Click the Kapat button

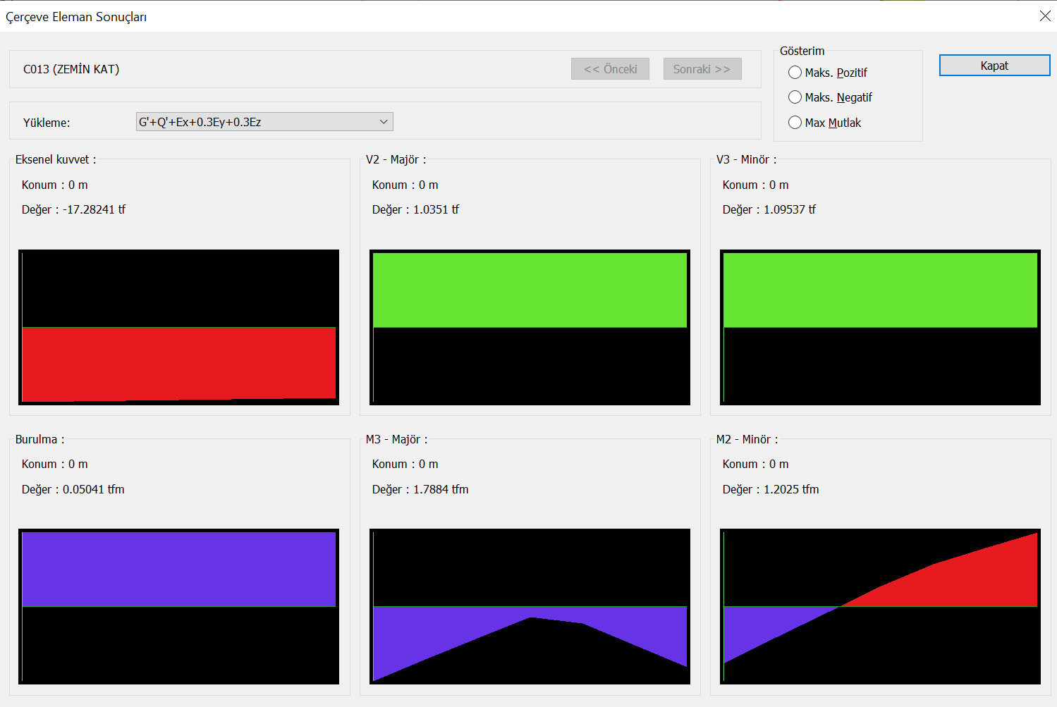994,66
